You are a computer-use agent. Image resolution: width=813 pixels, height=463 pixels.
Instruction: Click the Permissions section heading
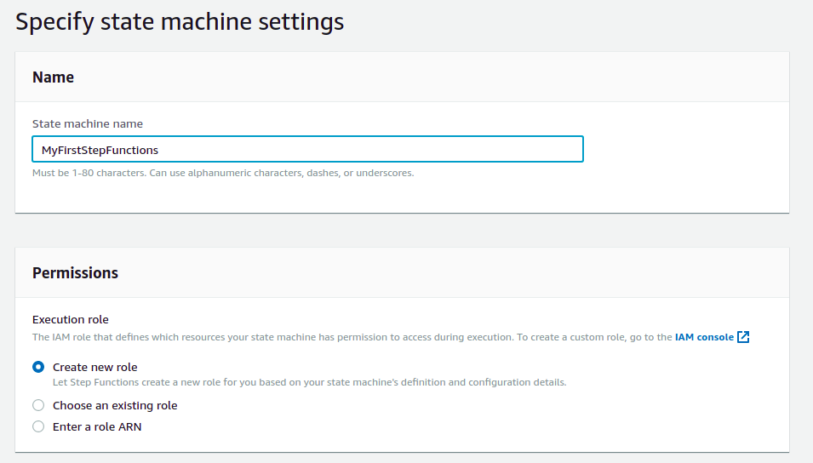[75, 273]
